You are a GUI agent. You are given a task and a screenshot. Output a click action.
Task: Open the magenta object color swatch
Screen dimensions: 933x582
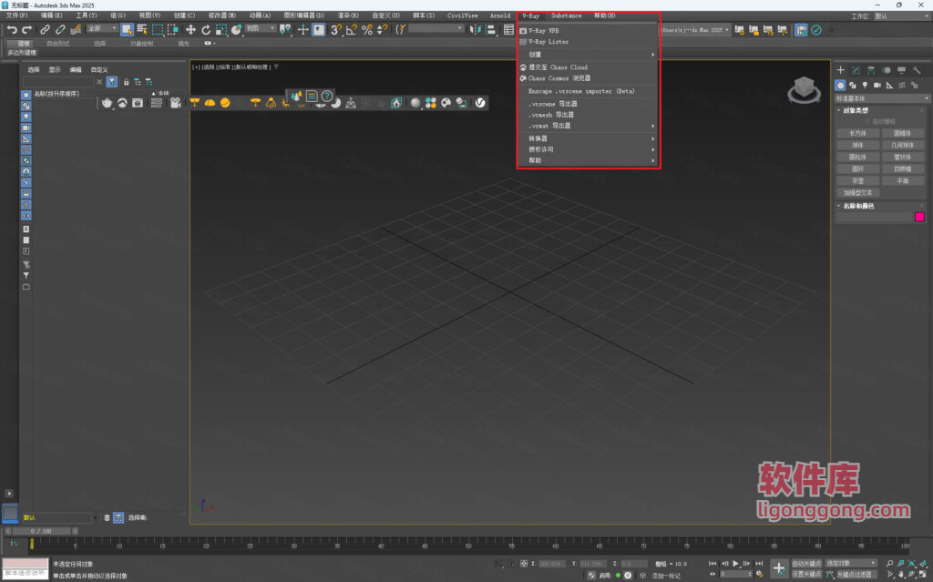coord(919,217)
